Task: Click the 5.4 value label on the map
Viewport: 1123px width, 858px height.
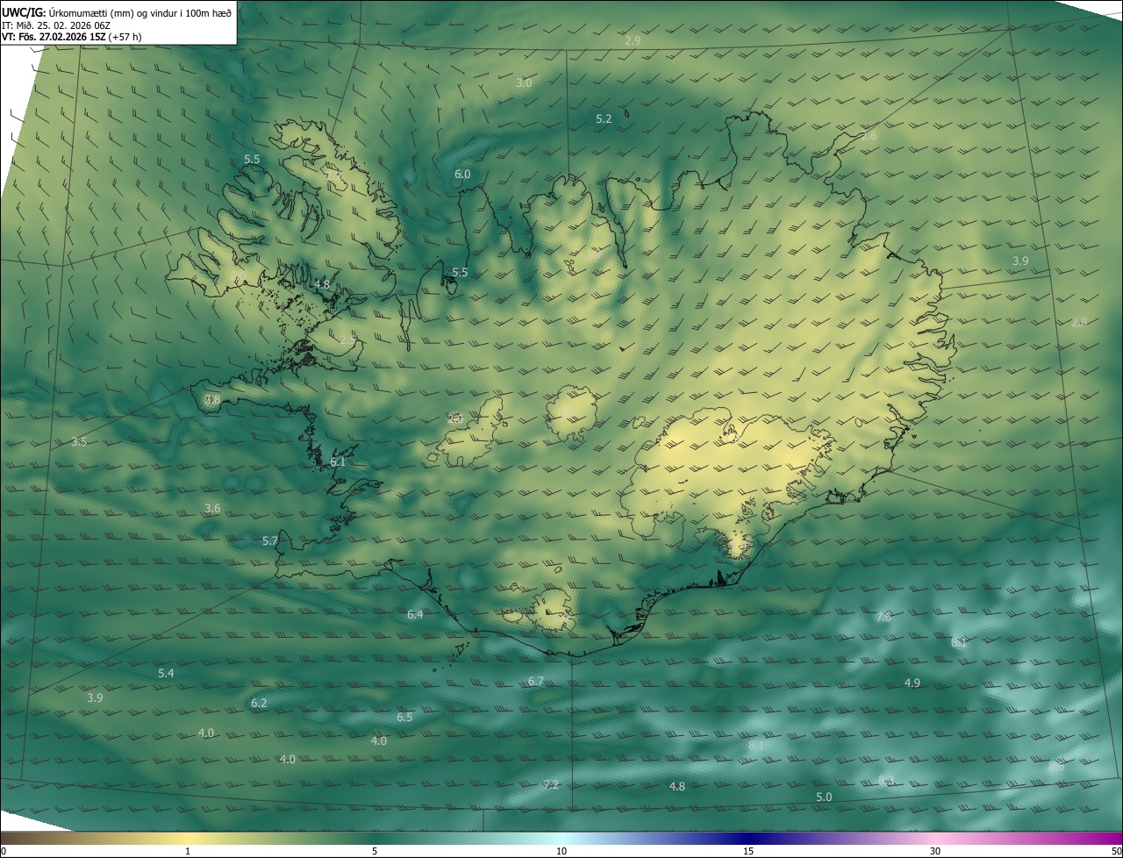Action: coord(166,674)
